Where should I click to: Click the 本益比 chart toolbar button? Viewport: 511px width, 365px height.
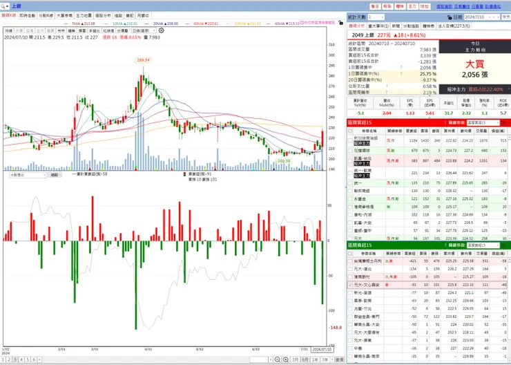(95, 30)
